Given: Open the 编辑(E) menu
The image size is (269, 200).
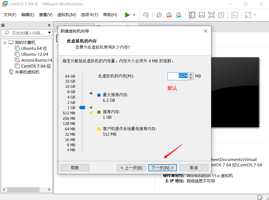Looking at the screenshot, I should tap(28, 15).
